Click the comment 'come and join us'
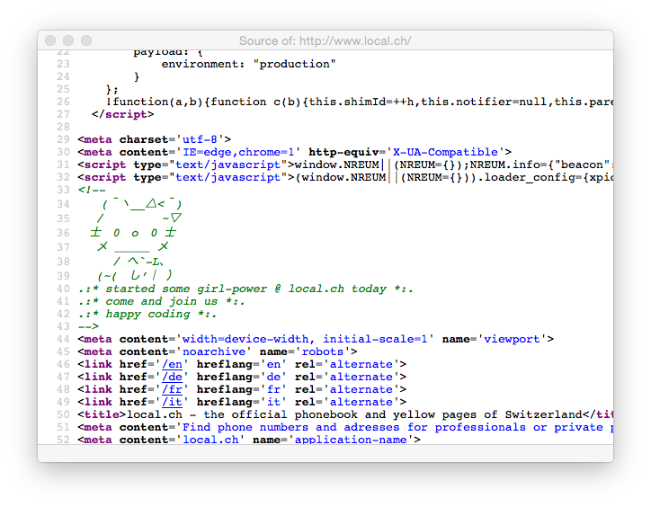651x507 pixels. point(162,301)
